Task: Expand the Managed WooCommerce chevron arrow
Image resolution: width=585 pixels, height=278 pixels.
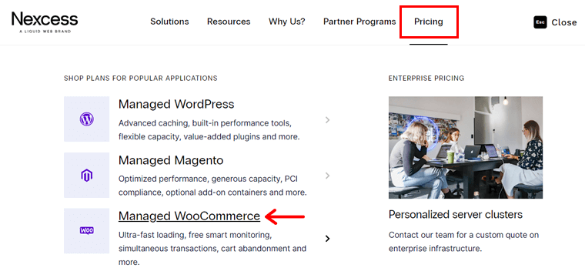Action: 327,239
